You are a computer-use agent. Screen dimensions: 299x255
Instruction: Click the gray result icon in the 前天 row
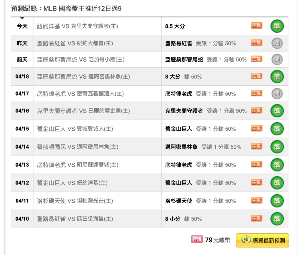coord(277,60)
